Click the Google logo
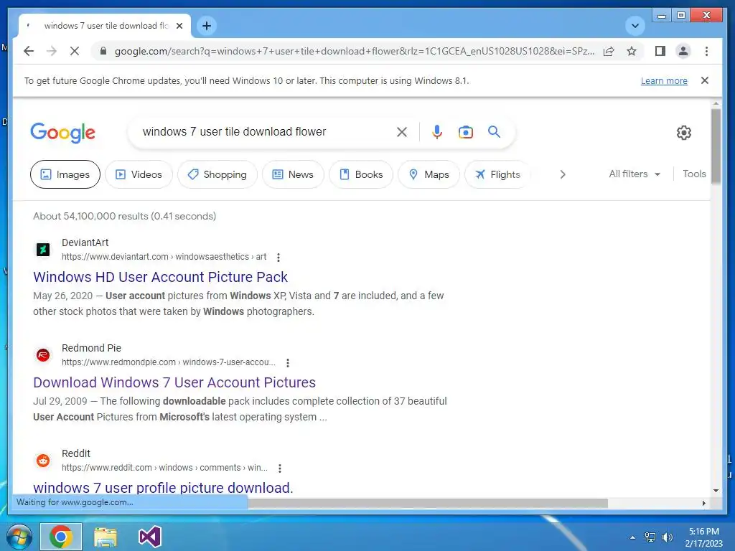 (63, 133)
